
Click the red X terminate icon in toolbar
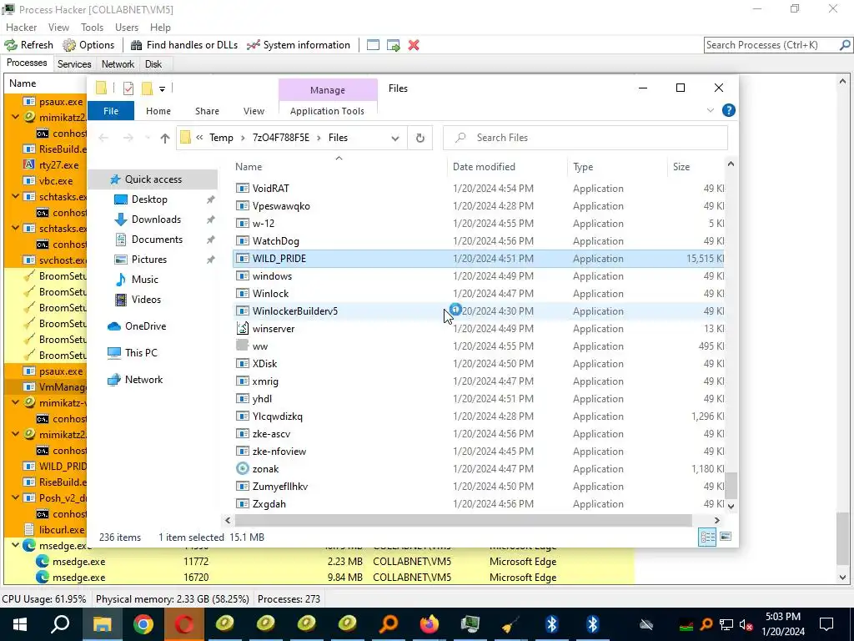pos(414,45)
